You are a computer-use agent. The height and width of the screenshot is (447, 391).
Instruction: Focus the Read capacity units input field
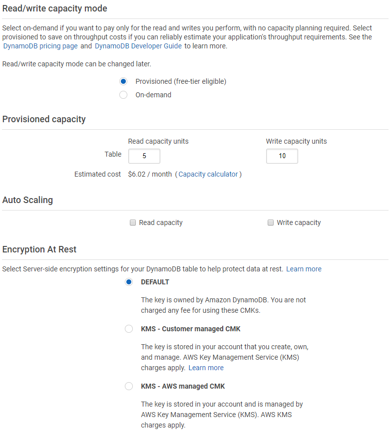[x=144, y=156]
